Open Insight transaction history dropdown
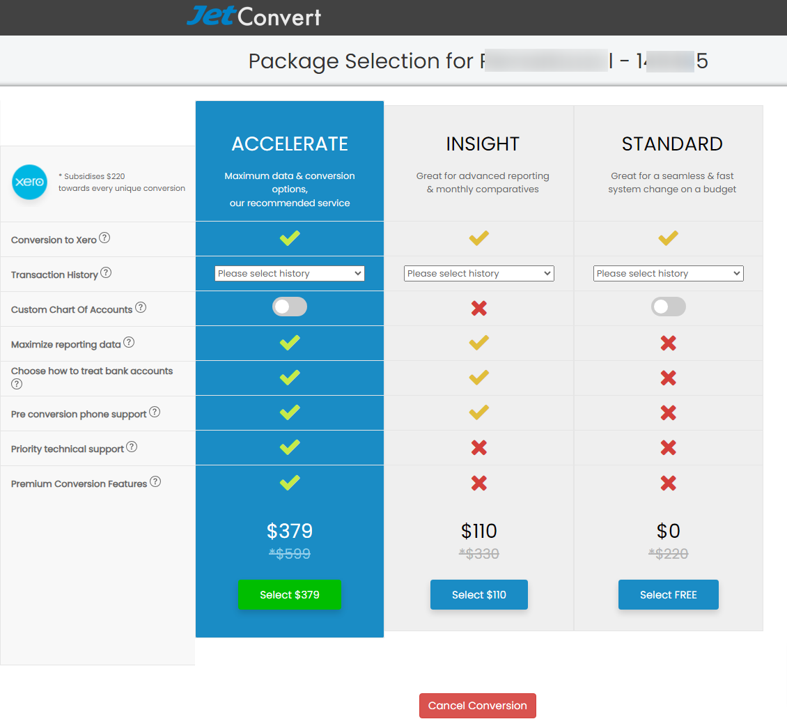 tap(479, 273)
